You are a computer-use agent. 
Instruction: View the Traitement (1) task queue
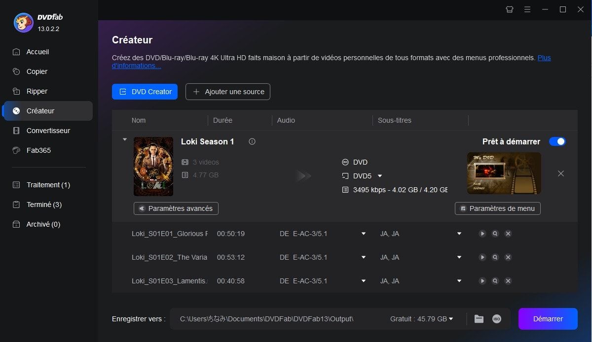point(47,185)
